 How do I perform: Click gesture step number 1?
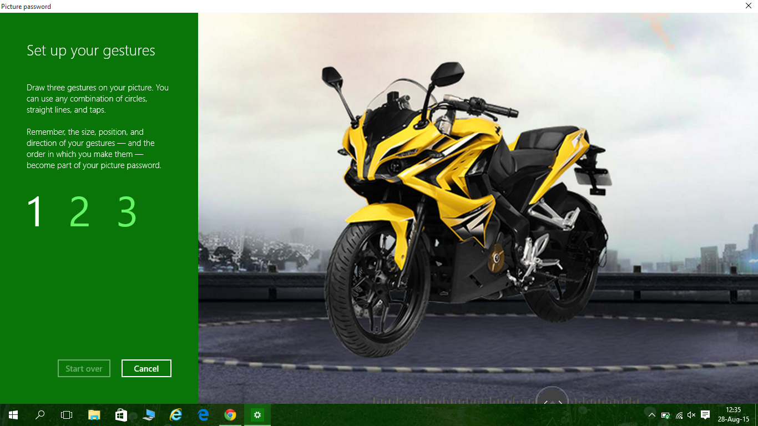35,212
